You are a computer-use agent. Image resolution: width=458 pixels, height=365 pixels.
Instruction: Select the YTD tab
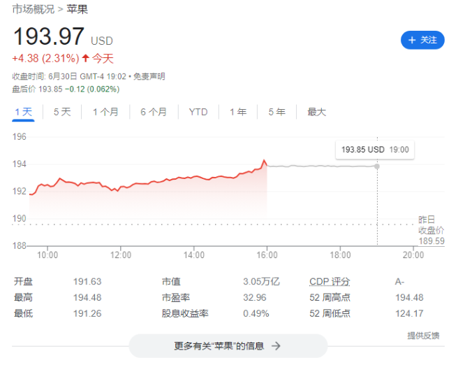(198, 112)
